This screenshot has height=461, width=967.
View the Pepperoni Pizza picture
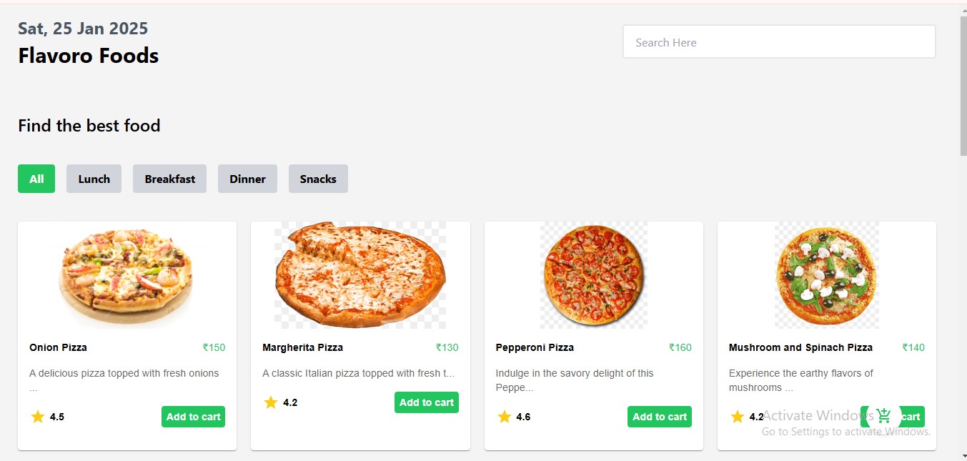coord(594,275)
